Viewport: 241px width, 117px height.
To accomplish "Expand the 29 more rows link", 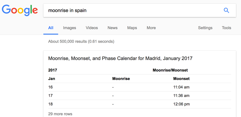I will point(60,114).
